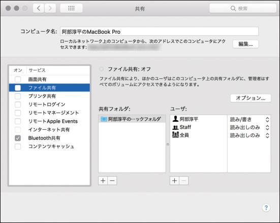
Task: Click the オン column header
Action: [18, 70]
